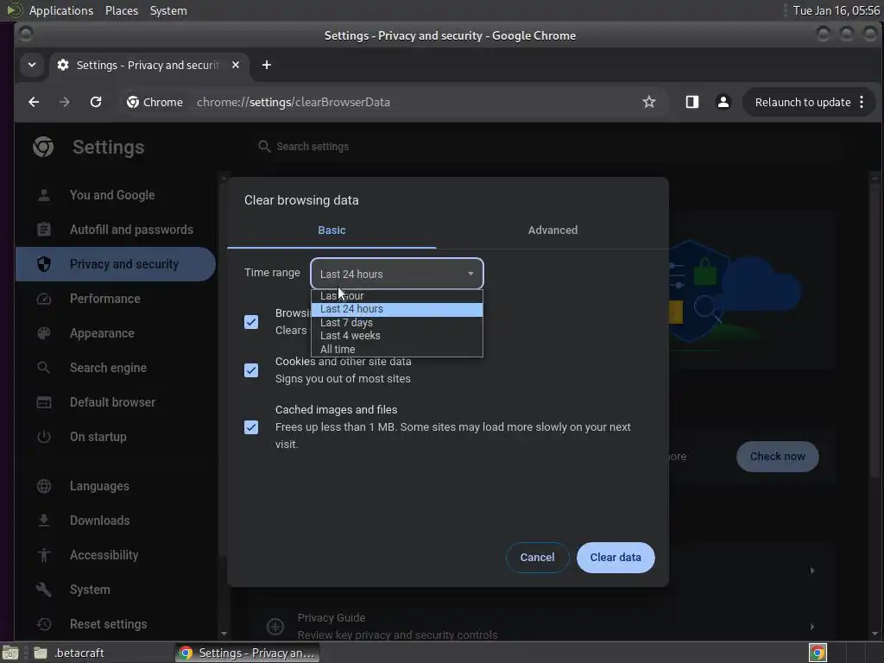Image resolution: width=884 pixels, height=663 pixels.
Task: Click the Chrome site info chip
Action: point(155,102)
